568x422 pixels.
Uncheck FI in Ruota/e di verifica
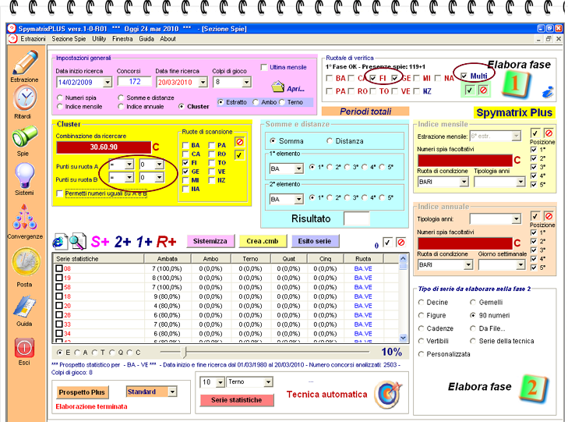372,78
